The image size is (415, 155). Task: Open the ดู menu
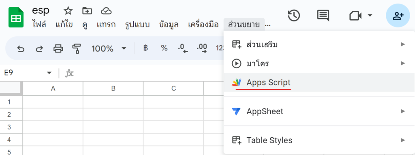tap(85, 25)
